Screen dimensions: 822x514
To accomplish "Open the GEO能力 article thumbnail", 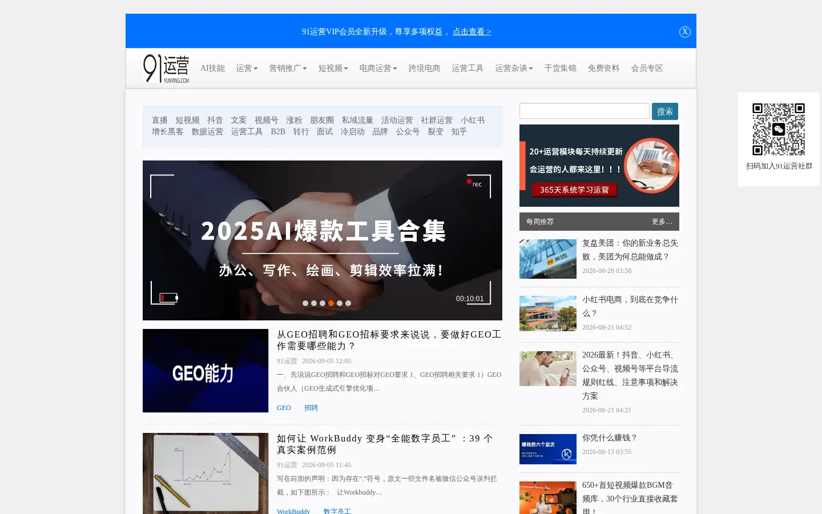I will [205, 371].
